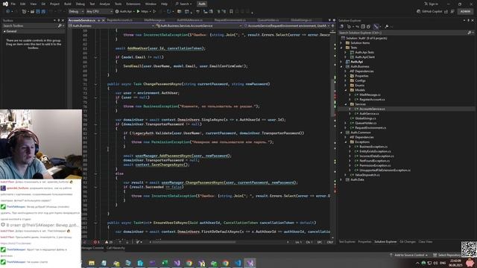Image resolution: width=477 pixels, height=268 pixels.
Task: Click the Excel icon in taskbar
Action: click(165, 263)
